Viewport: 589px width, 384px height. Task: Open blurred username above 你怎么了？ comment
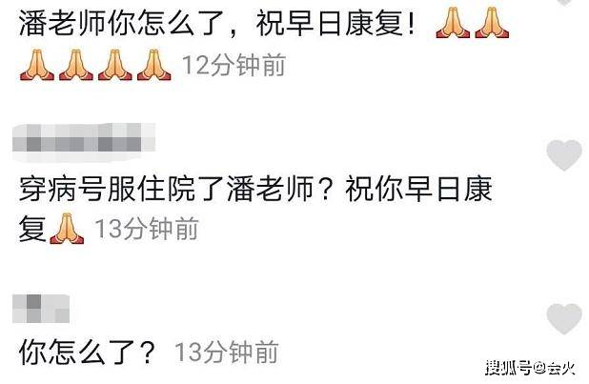[41, 309]
